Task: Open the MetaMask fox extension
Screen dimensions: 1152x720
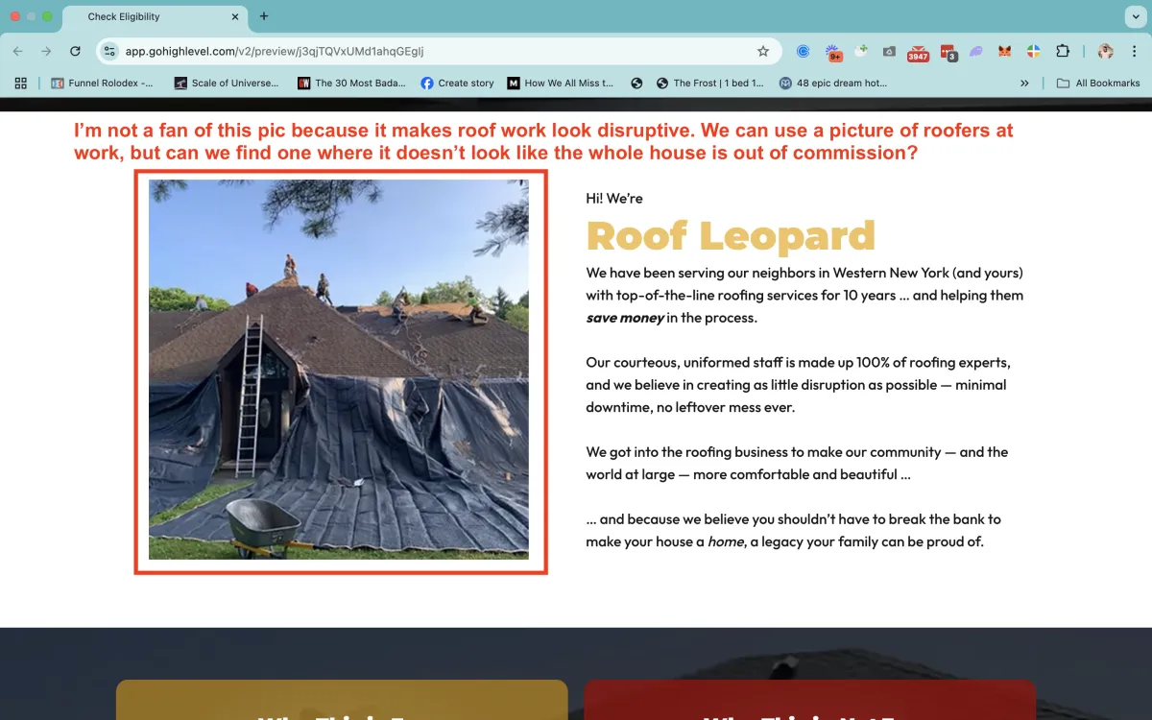Action: pos(1004,51)
